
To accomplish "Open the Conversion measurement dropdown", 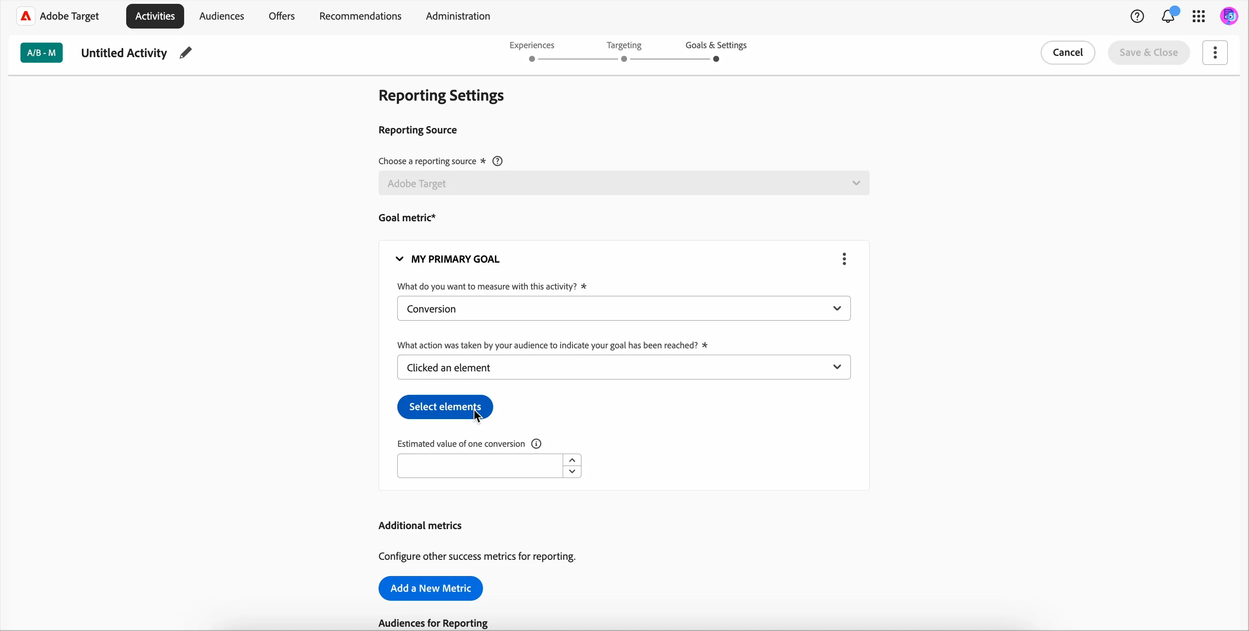I will tap(624, 309).
